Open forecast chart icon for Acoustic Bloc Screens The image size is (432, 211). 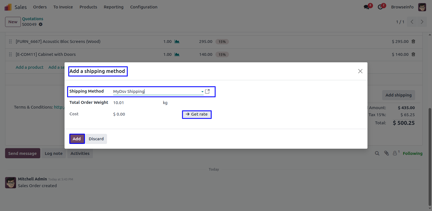[177, 42]
